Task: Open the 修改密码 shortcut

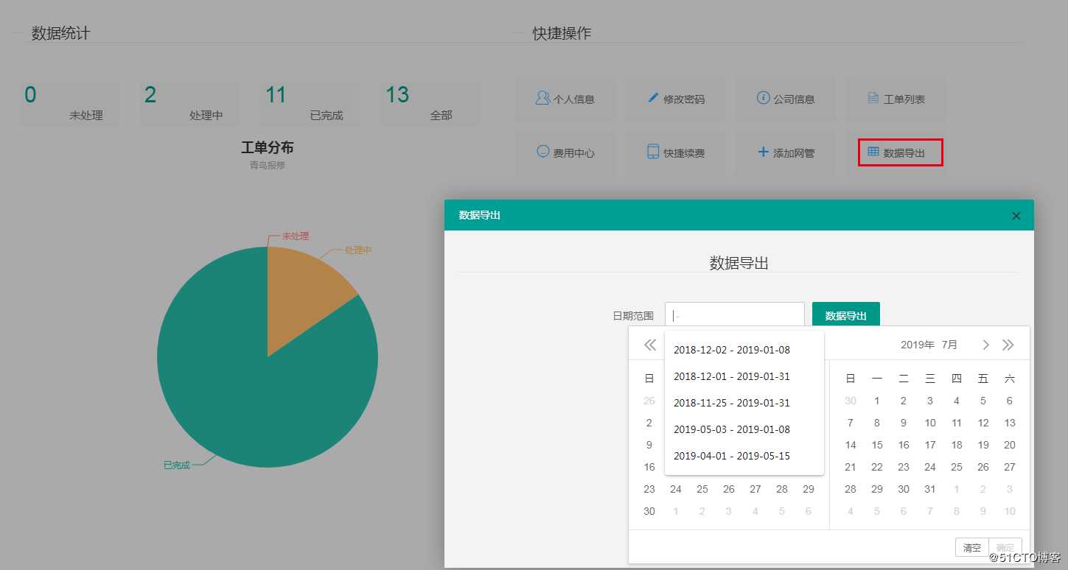Action: coord(675,99)
